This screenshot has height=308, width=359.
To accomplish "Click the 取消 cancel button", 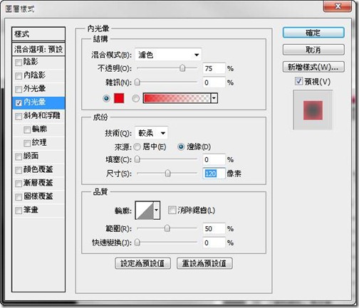I will pos(313,50).
